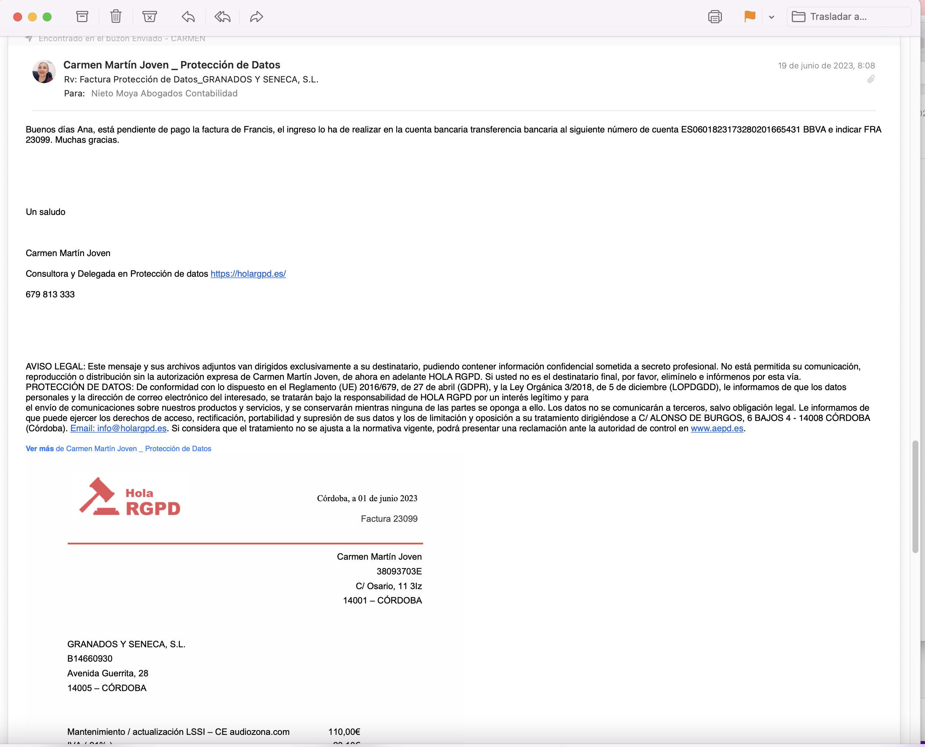This screenshot has width=925, height=747.
Task: Open the flag color dropdown arrow
Action: (772, 17)
